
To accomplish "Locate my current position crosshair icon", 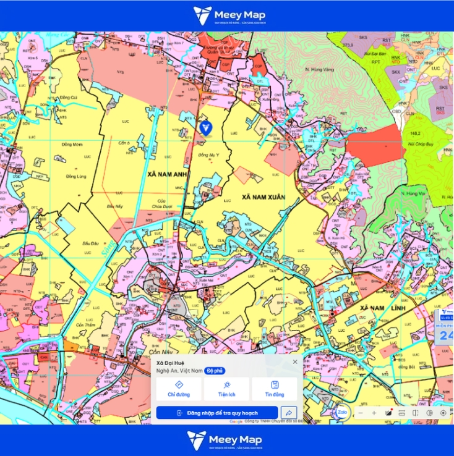I will 443,413.
